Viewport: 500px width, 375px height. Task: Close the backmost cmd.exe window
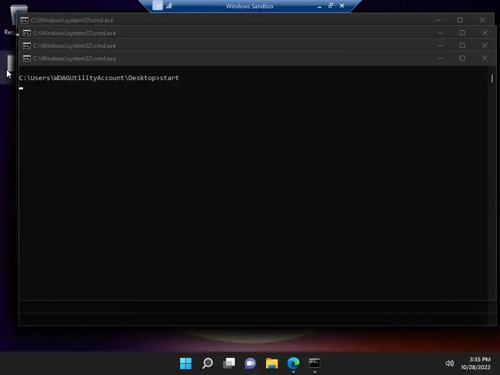pyautogui.click(x=482, y=20)
